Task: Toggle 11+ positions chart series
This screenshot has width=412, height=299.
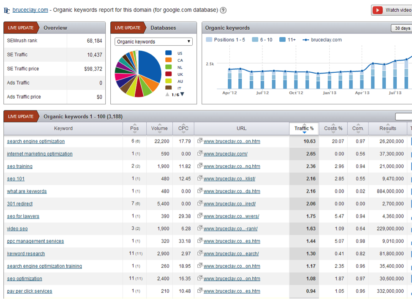Action: [x=287, y=40]
